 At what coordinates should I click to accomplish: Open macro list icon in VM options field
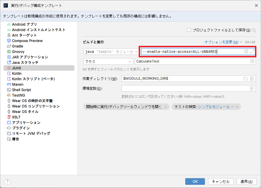(246, 51)
